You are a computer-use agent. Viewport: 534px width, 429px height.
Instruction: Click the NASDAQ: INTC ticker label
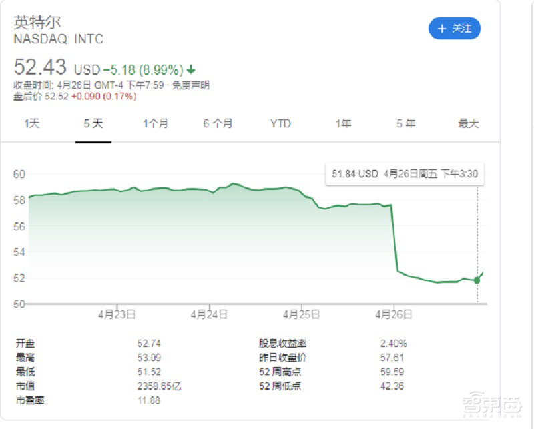[58, 39]
